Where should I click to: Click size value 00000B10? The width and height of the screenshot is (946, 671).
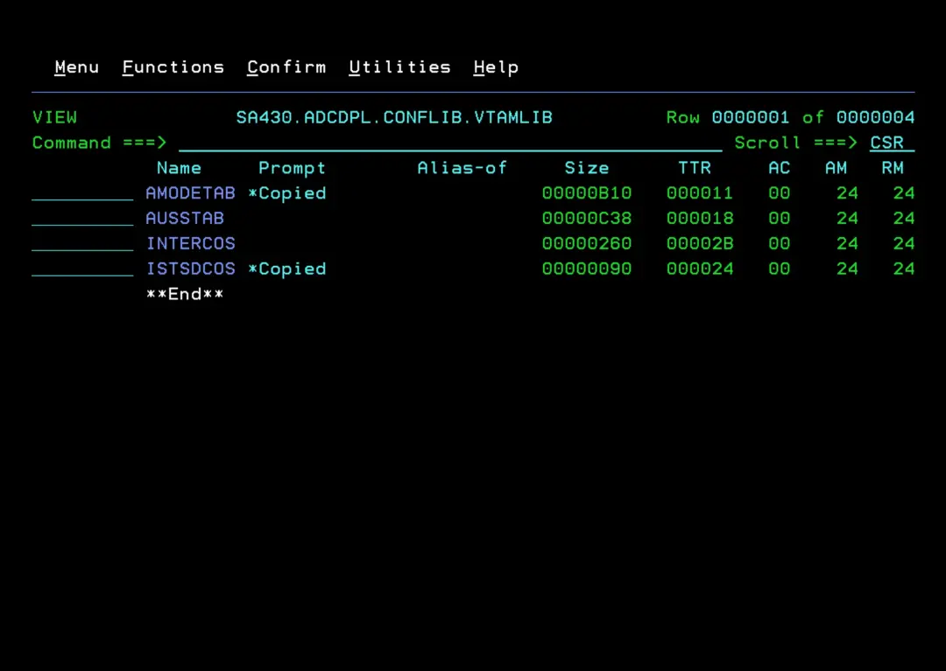pos(587,193)
